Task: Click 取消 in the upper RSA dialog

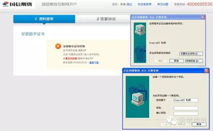Action: 176,61
